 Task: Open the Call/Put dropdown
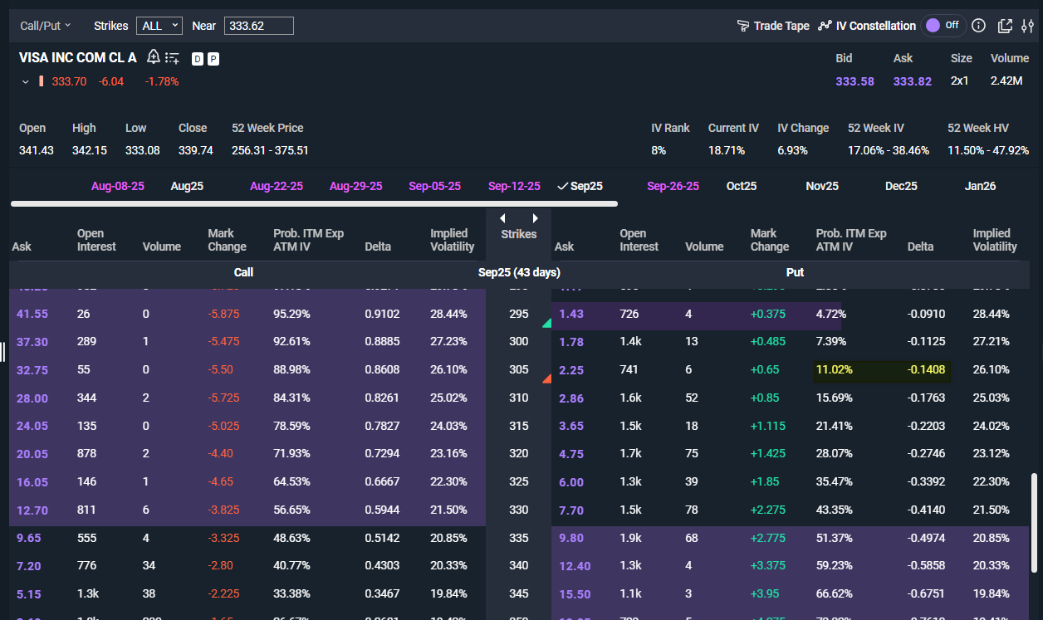click(x=46, y=26)
